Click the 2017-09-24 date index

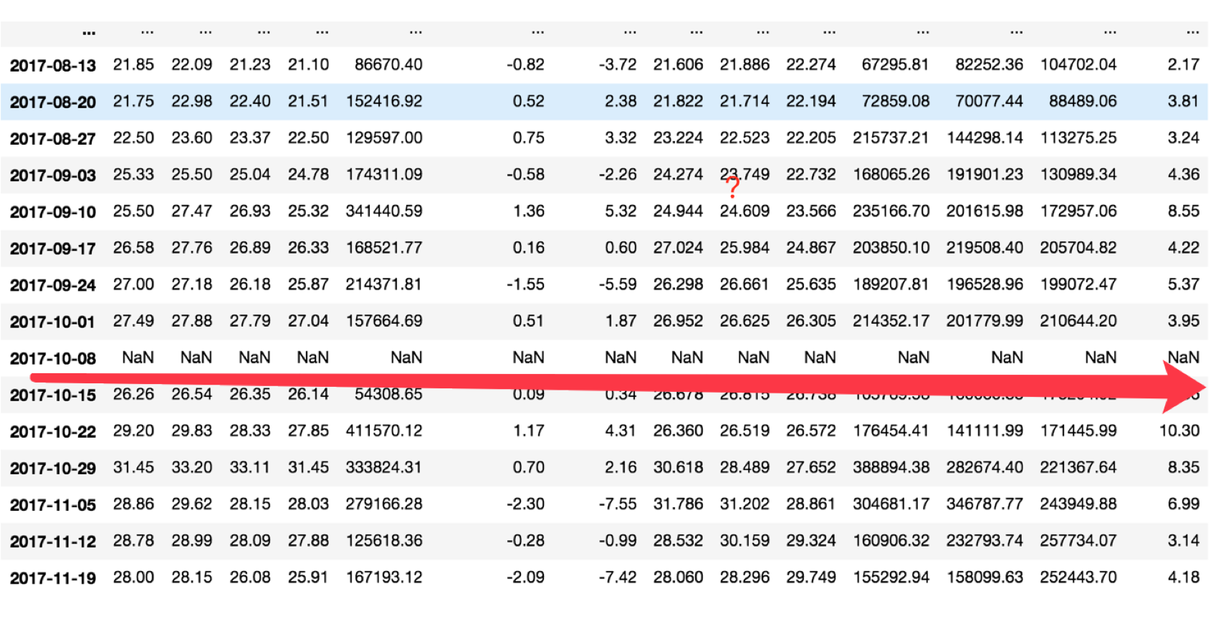point(53,285)
